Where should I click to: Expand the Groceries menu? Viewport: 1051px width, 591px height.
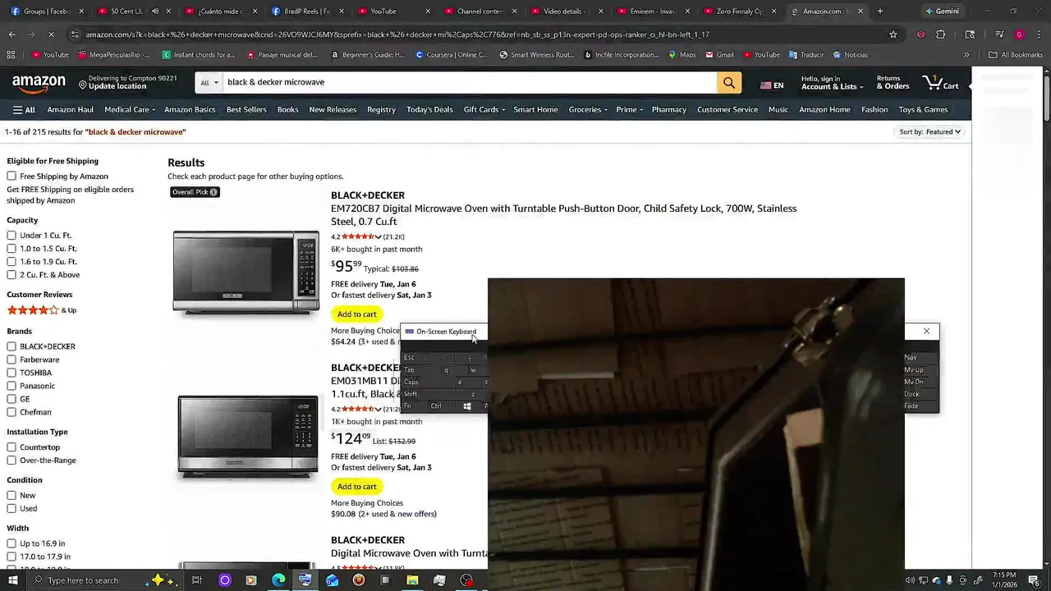588,110
